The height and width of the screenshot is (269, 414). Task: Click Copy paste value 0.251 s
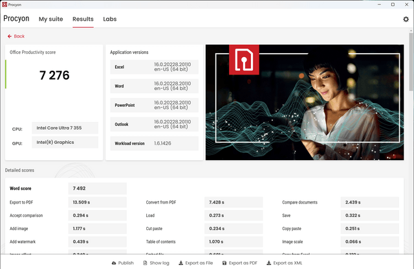(x=370, y=229)
